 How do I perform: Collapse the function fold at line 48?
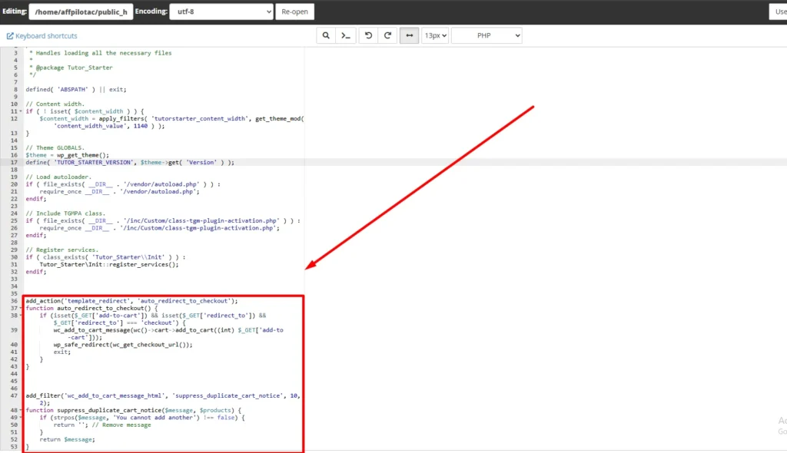click(21, 410)
